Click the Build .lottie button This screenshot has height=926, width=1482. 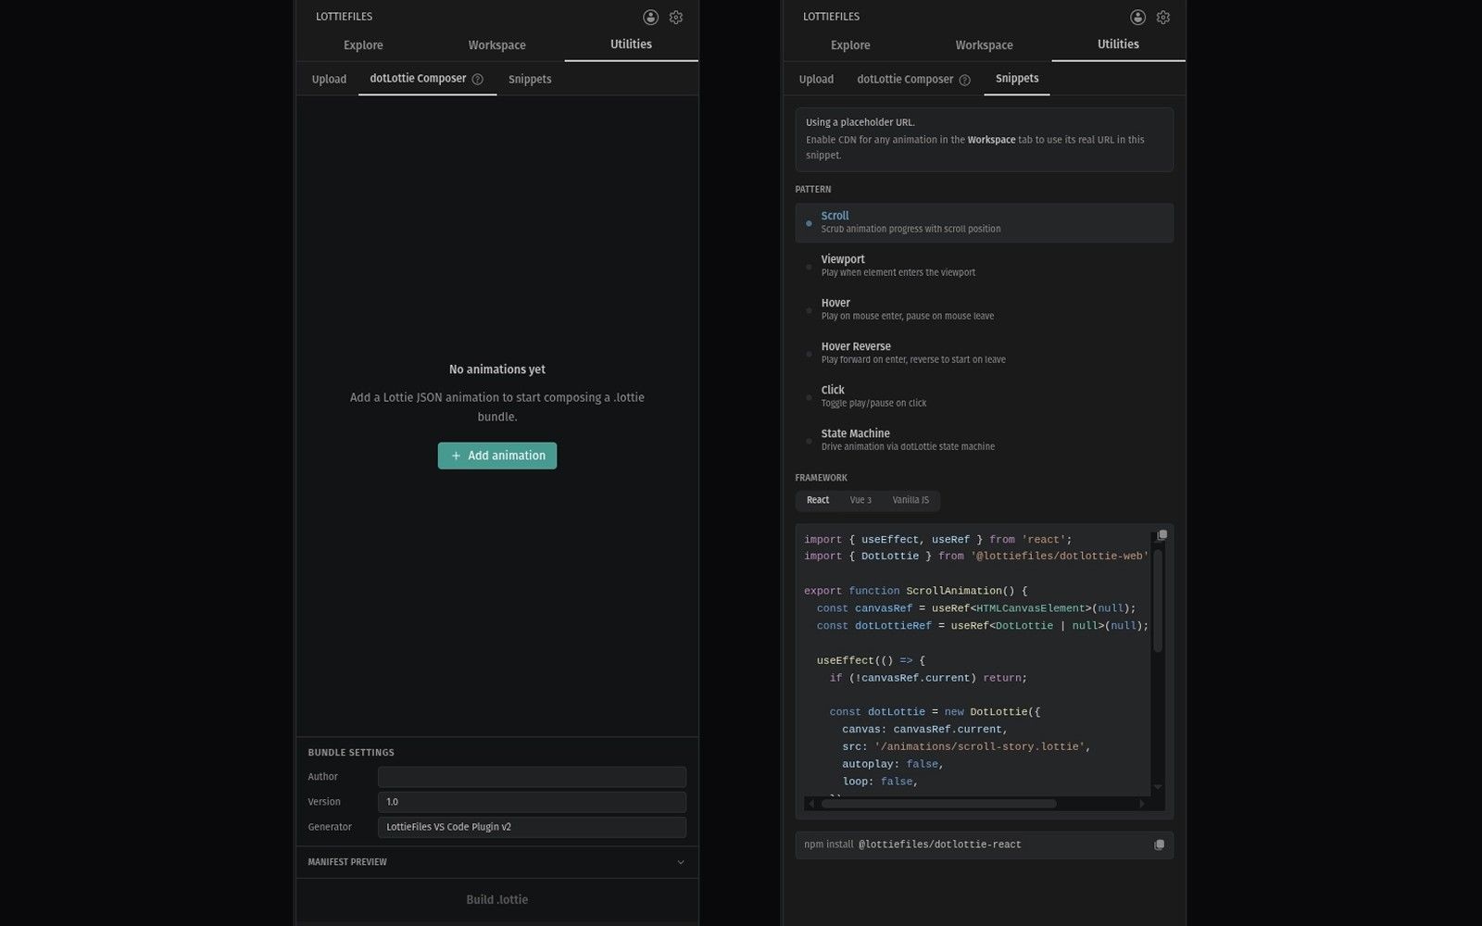497,900
